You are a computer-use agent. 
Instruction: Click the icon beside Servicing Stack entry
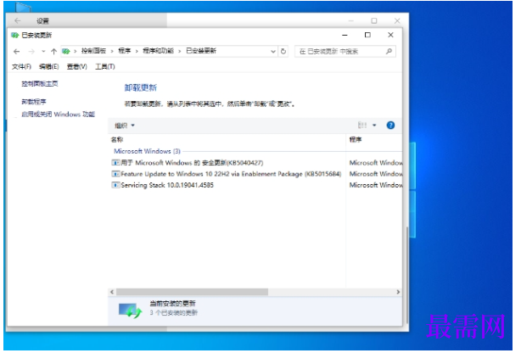[x=115, y=186]
